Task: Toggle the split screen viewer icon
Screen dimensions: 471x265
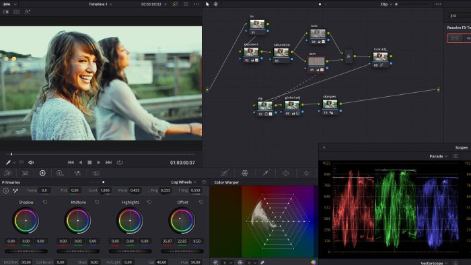Action: tap(17, 11)
